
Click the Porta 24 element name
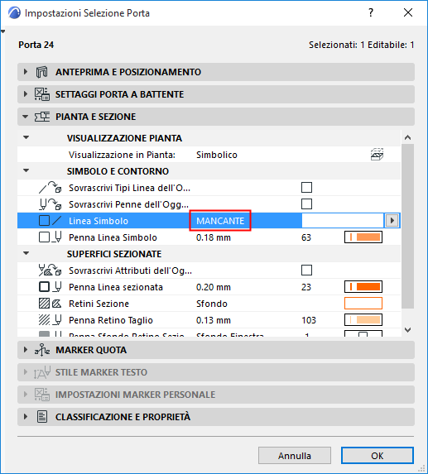pos(36,45)
